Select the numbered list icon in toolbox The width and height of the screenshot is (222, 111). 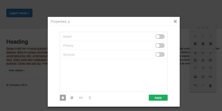click(203, 60)
